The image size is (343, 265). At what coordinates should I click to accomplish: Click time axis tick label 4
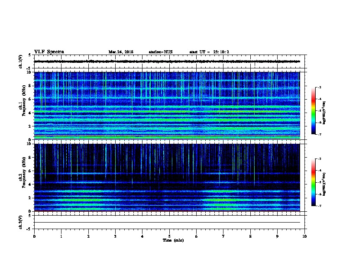pos(142,236)
